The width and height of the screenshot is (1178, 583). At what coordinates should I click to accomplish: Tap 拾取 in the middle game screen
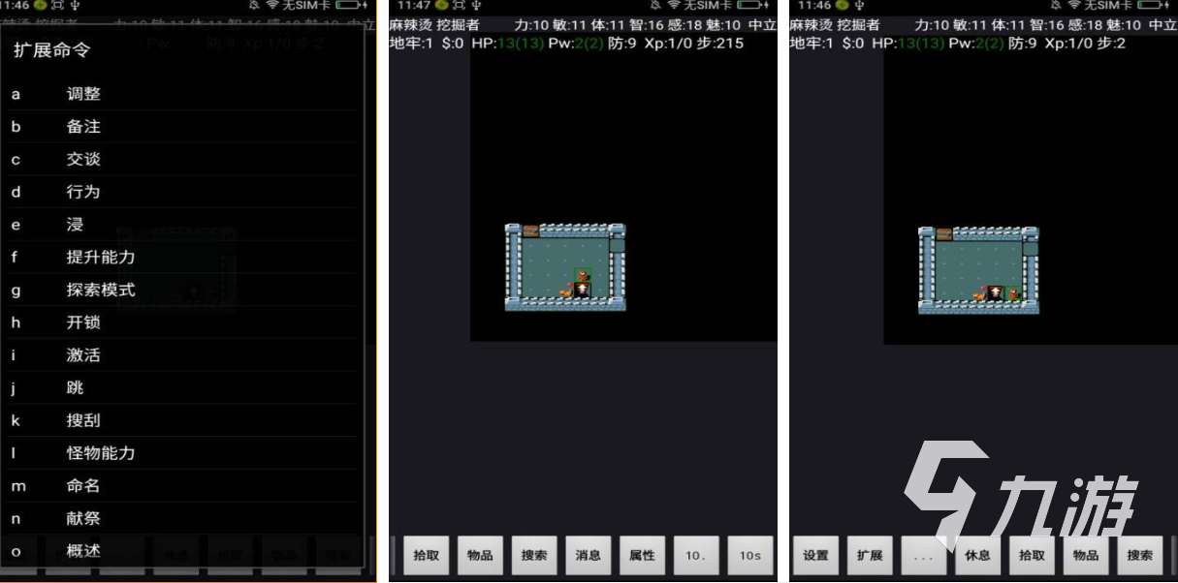(426, 556)
